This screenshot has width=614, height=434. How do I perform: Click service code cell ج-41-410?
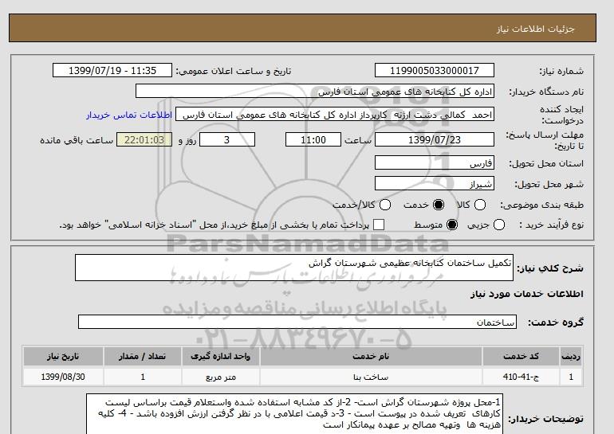[x=521, y=377]
